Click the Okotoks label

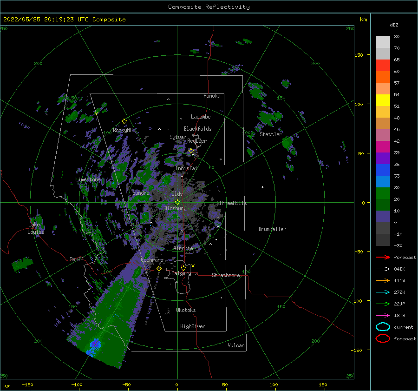point(186,310)
